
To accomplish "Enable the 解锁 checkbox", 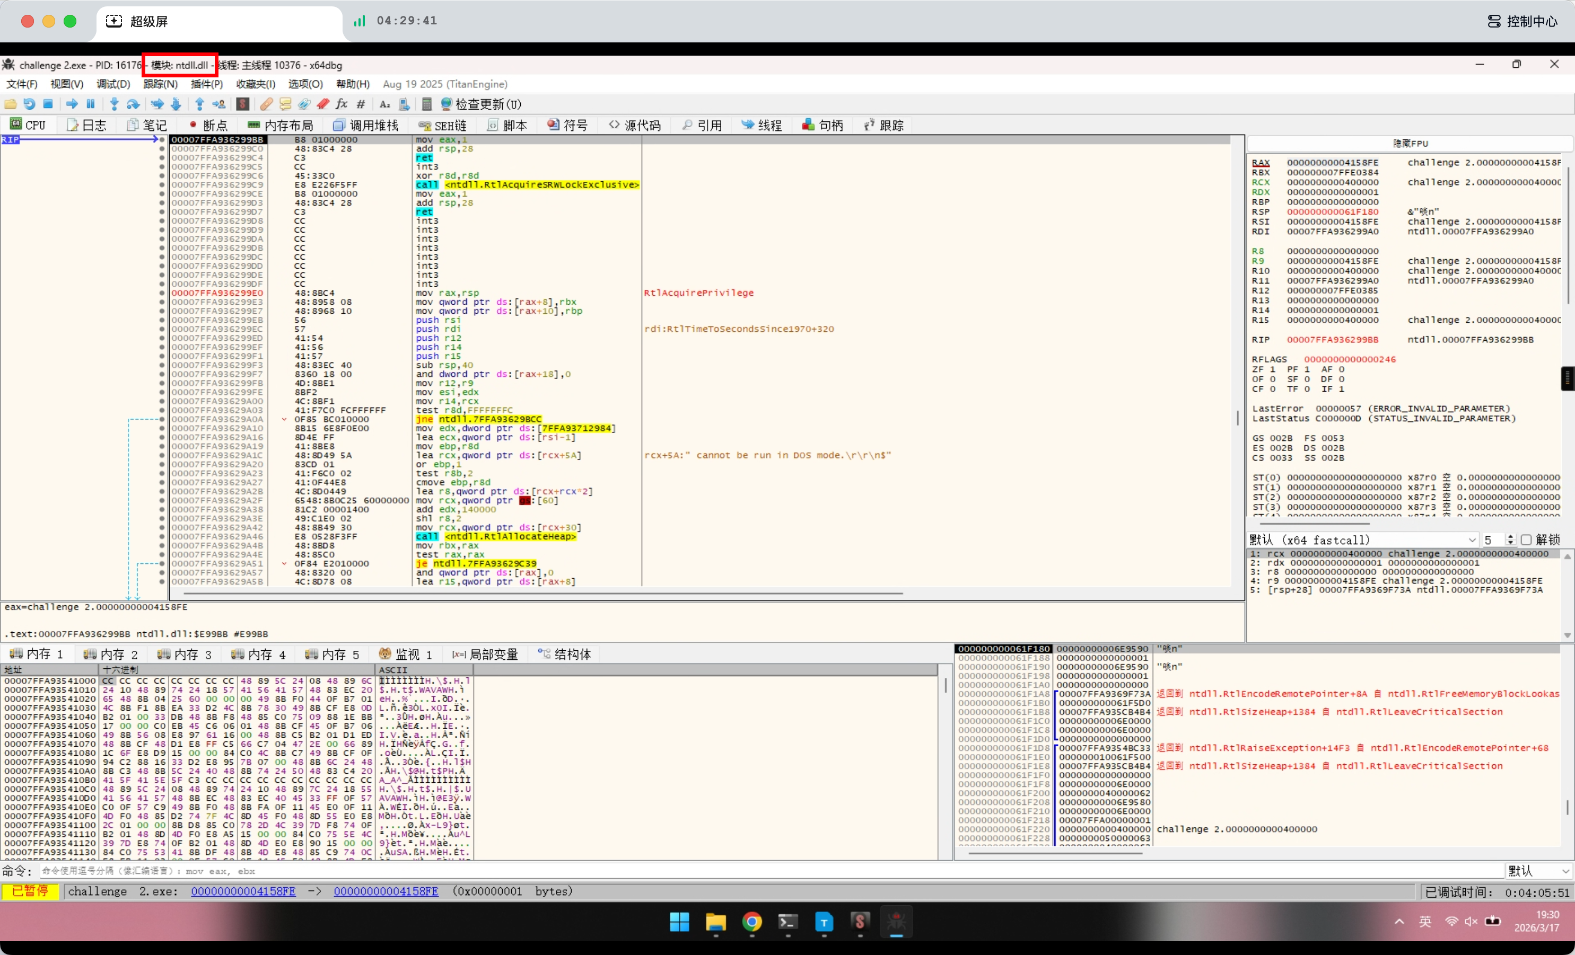I will pyautogui.click(x=1526, y=540).
